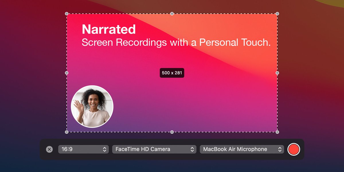
Task: Open the MacBook Air Microphone dropdown
Action: 242,149
